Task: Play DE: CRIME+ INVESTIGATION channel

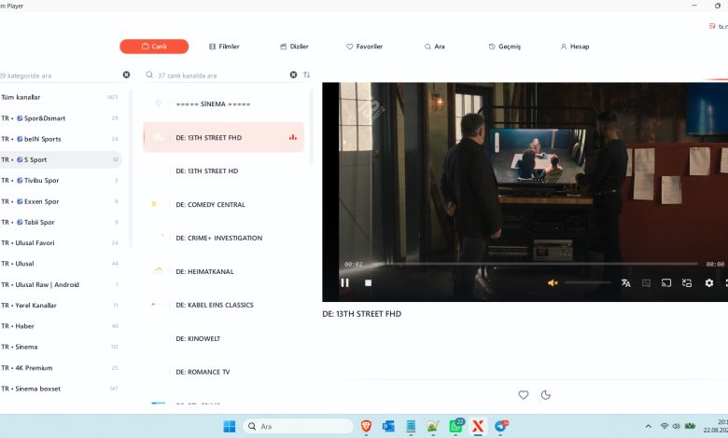Action: click(x=223, y=238)
